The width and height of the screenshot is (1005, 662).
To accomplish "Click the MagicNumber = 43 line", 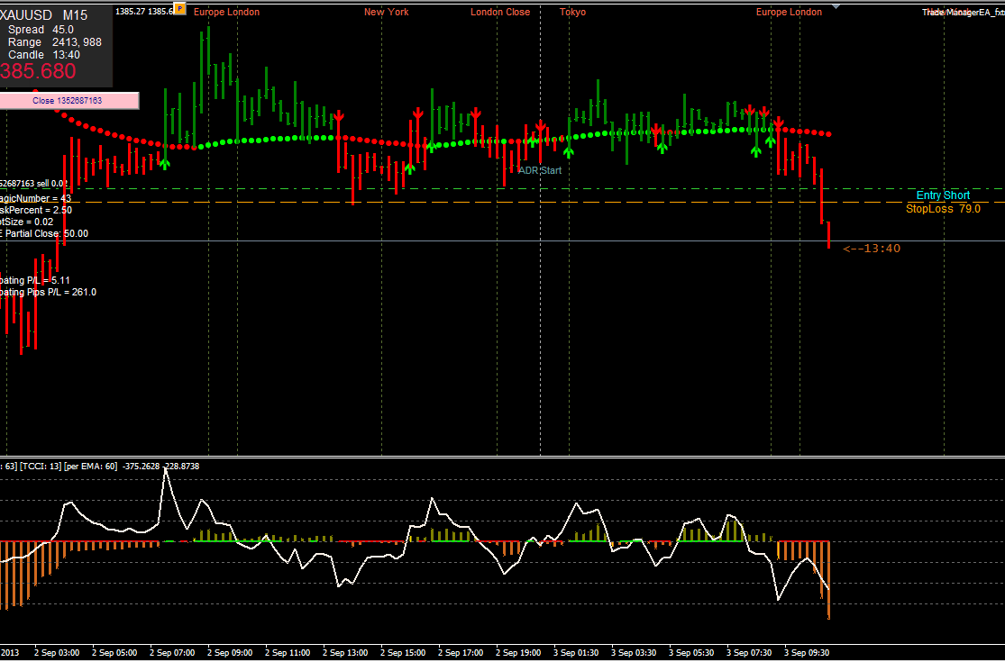I will (x=36, y=198).
